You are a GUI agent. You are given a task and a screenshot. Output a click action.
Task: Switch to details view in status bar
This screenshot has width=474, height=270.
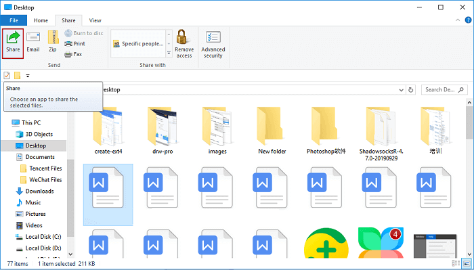[456, 263]
